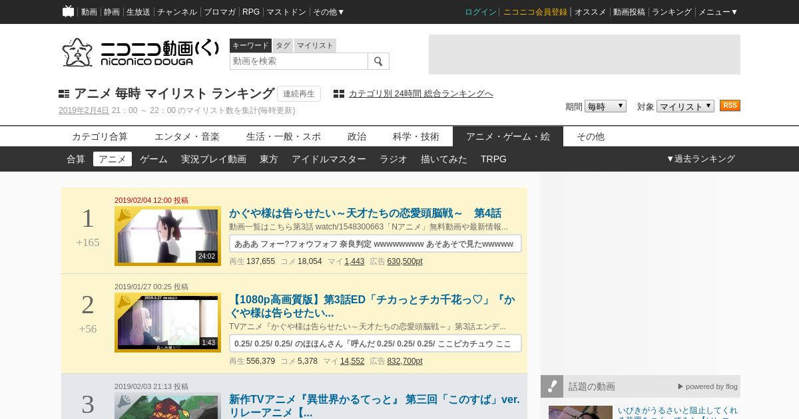Screen dimensions: 799x419
Task: Open かぐや様は告らせたい 第4話 video thumbnail
Action: [x=168, y=236]
